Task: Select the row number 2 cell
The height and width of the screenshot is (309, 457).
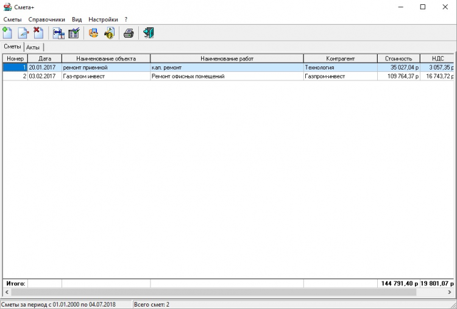Action: click(15, 76)
